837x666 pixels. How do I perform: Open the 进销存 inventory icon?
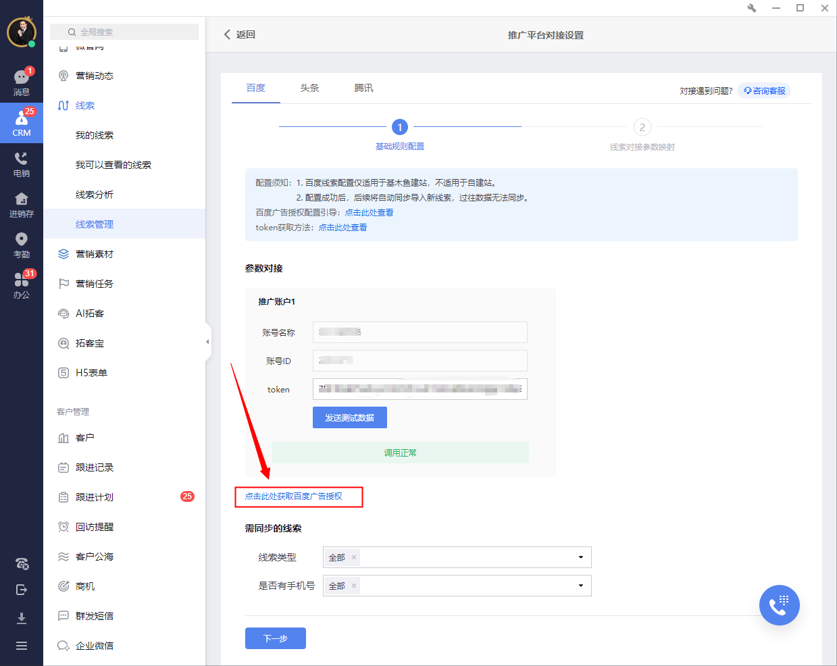tap(21, 204)
